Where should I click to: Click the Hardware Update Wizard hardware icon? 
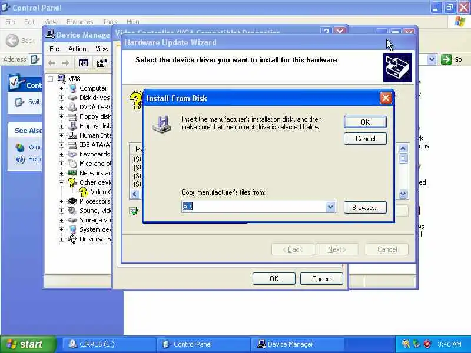click(397, 67)
